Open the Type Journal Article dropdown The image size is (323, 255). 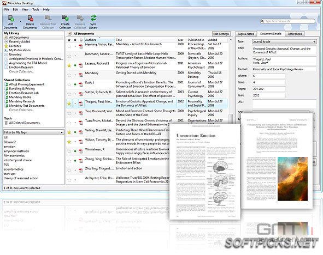(x=284, y=41)
